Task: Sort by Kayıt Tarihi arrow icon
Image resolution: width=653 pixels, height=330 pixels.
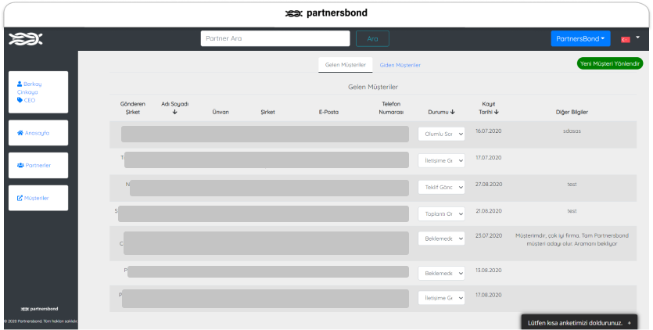Action: tap(497, 113)
